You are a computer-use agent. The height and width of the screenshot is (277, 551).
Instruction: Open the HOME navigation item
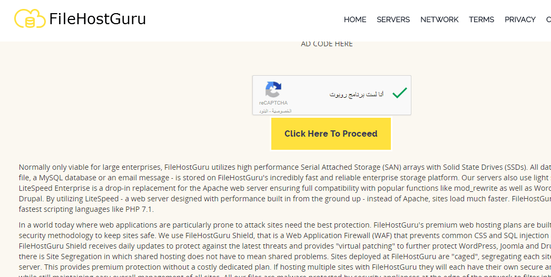click(x=355, y=19)
